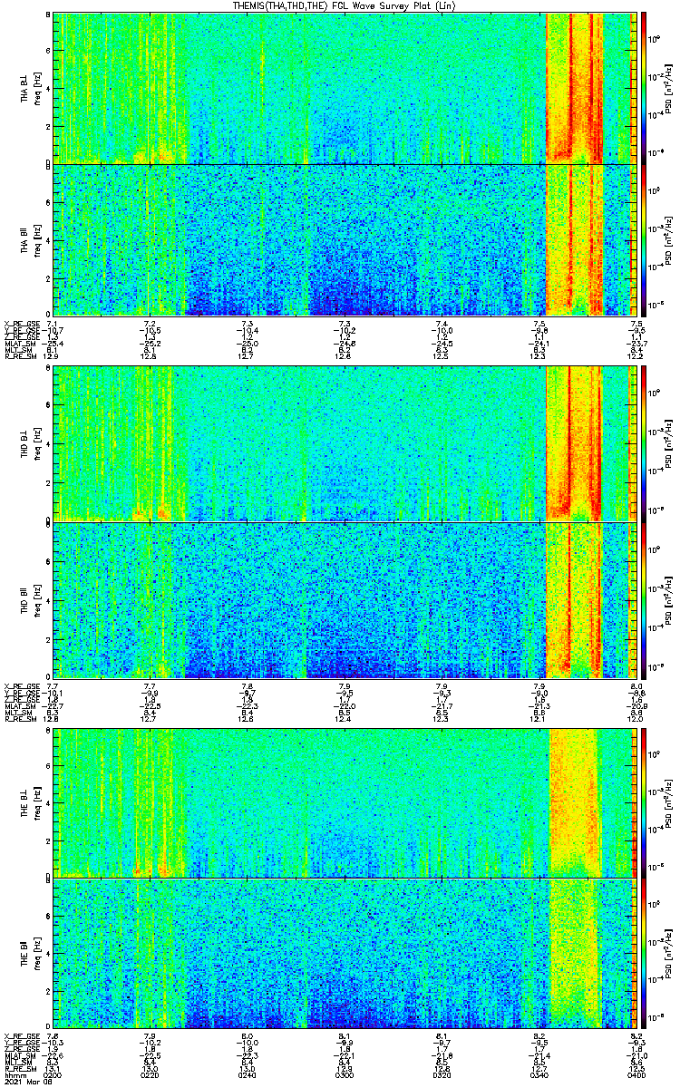The height and width of the screenshot is (1088, 680).
Task: Click the 0240 time tick label
Action: click(x=247, y=1075)
